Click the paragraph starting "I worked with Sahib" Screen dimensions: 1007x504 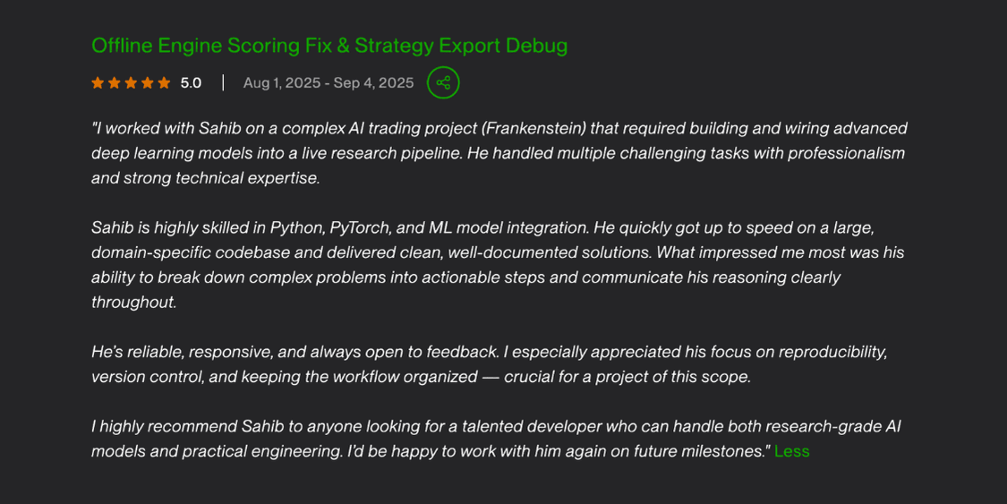[499, 153]
